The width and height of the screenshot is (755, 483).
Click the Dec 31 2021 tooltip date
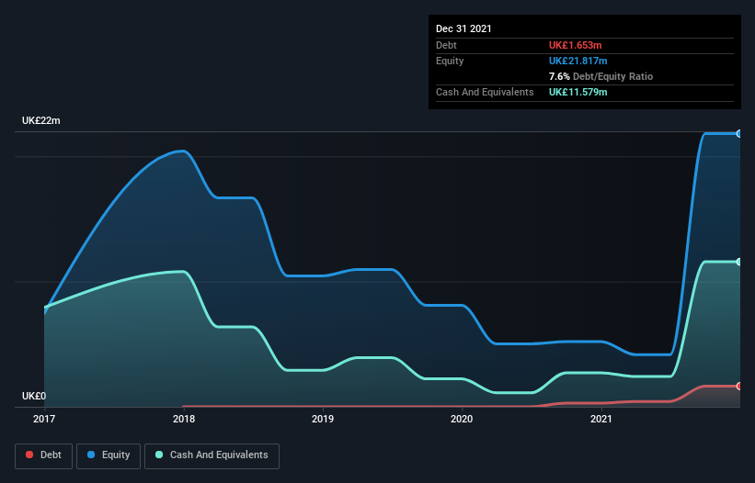463,28
